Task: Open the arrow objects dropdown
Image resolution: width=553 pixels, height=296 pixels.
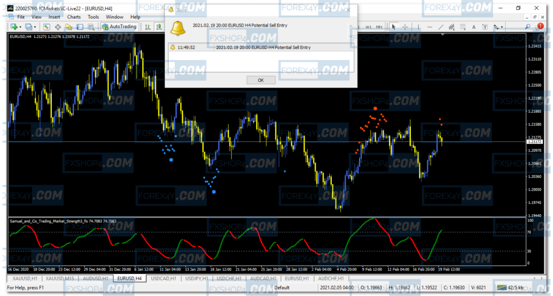Action: tap(502, 26)
